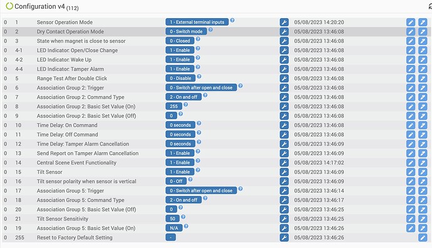
Task: Select timestamp '05/08/2023 14:17:02'
Action: [x=319, y=162]
